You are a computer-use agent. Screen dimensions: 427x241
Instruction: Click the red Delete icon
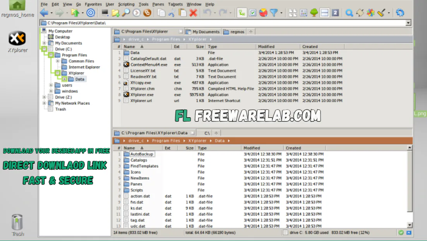click(192, 12)
